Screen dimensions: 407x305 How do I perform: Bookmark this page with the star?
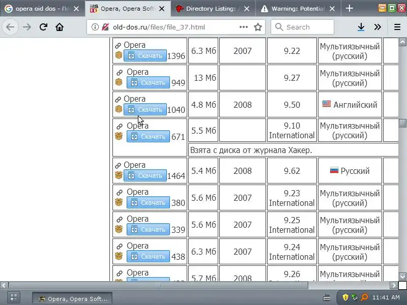(258, 27)
